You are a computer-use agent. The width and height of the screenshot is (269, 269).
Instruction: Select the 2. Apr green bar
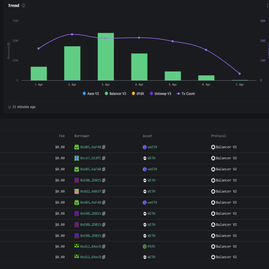72,63
